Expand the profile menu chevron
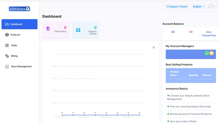The height and width of the screenshot is (123, 219). coord(216,6)
